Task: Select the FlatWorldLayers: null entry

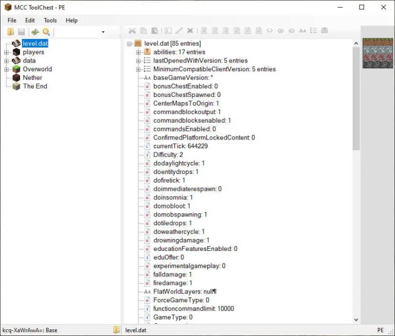Action: pyautogui.click(x=185, y=291)
